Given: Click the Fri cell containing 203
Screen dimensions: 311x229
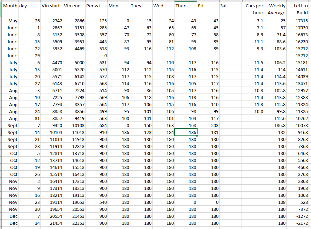Looking at the screenshot, I should pyautogui.click(x=208, y=126).
